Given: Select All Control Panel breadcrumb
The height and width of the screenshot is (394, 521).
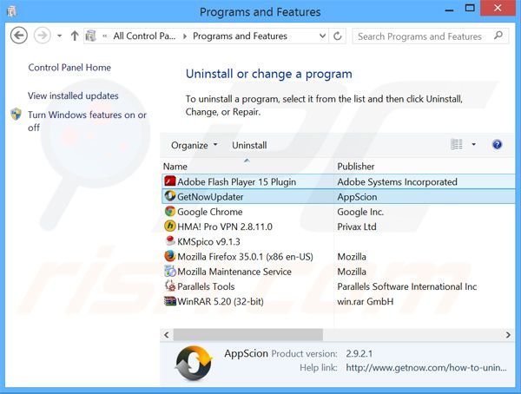Looking at the screenshot, I should [144, 36].
